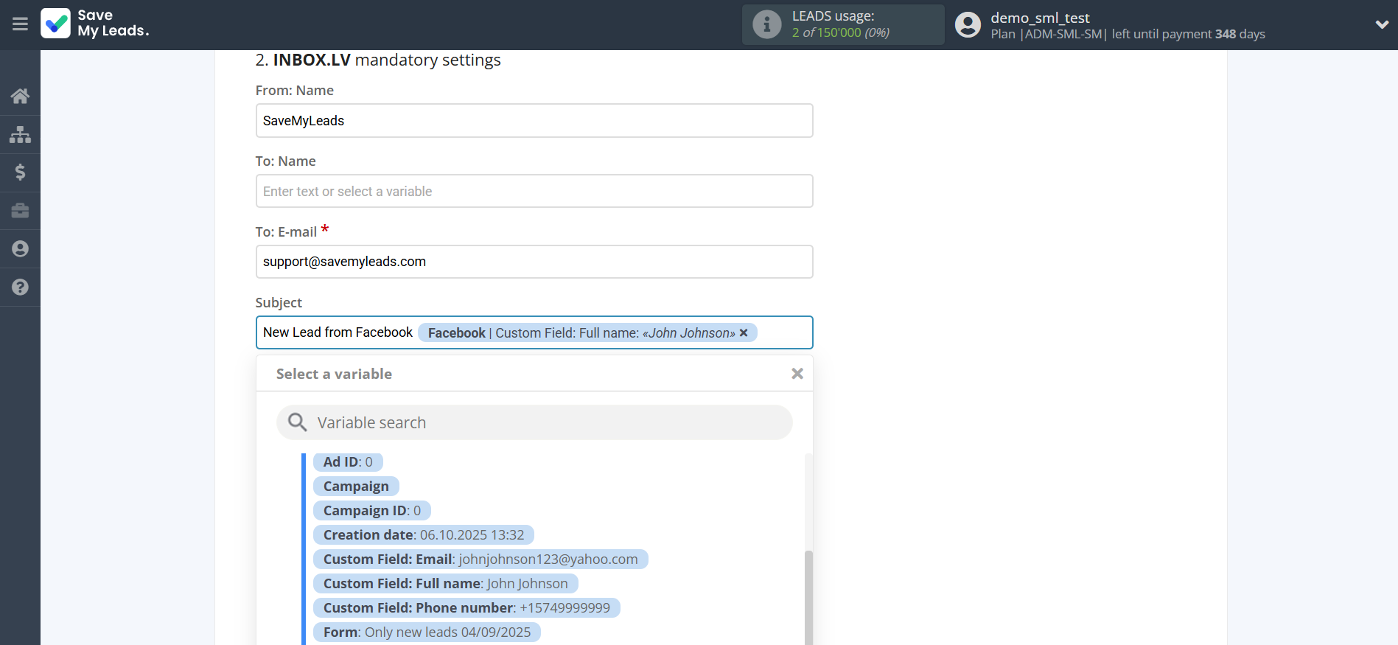Open the hamburger menu
Viewport: 1398px width, 645px height.
point(20,24)
